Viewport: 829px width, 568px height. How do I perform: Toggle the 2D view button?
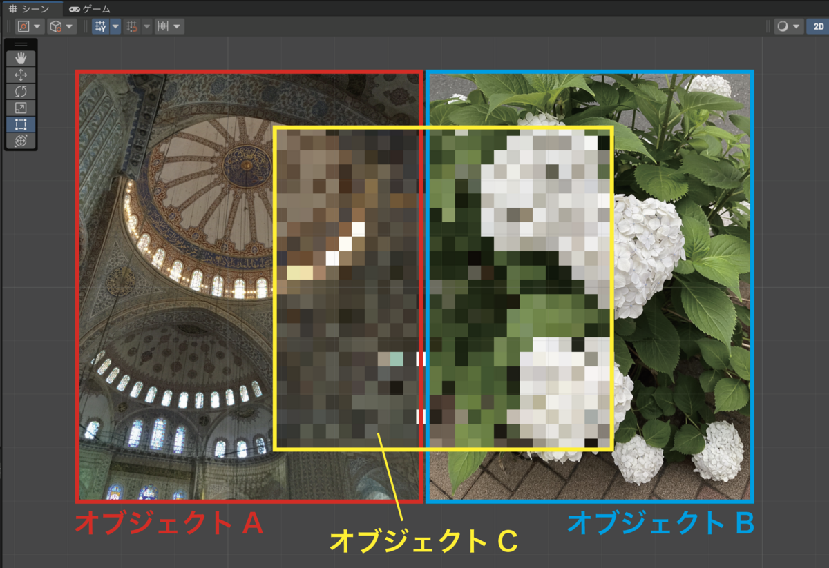coord(817,26)
